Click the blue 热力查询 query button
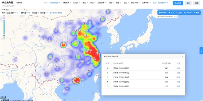 click(x=178, y=3)
